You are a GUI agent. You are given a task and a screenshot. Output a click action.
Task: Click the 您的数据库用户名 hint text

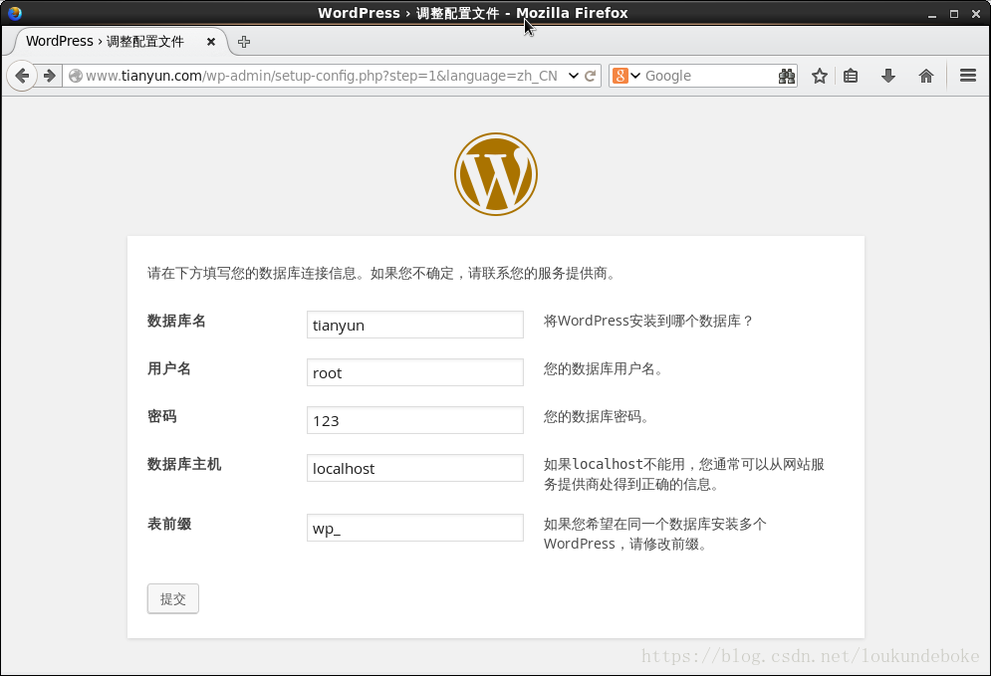603,369
